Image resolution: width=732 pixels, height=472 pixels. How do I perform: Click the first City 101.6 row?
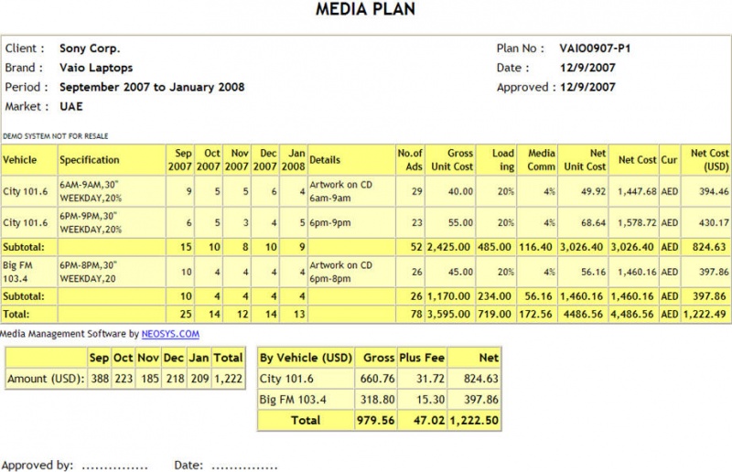point(366,191)
